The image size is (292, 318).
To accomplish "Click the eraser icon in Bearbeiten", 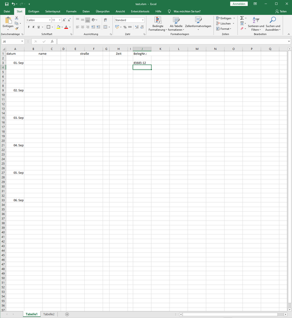I will click(242, 29).
